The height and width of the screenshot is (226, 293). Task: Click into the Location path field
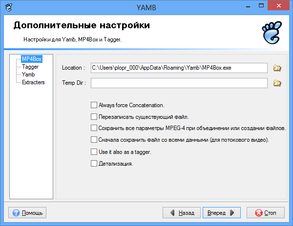(x=179, y=68)
